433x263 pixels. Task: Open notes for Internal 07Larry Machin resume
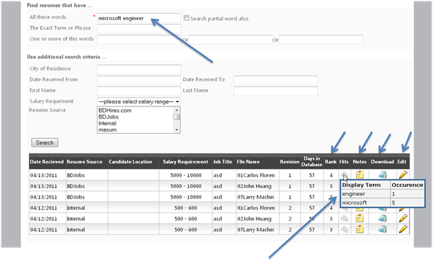[x=359, y=229]
